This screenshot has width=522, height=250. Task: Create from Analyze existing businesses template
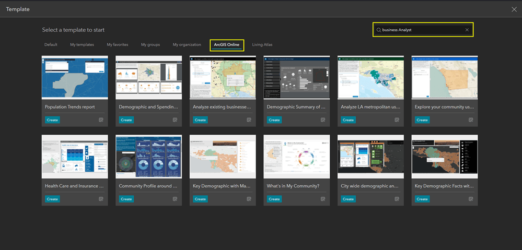point(200,120)
